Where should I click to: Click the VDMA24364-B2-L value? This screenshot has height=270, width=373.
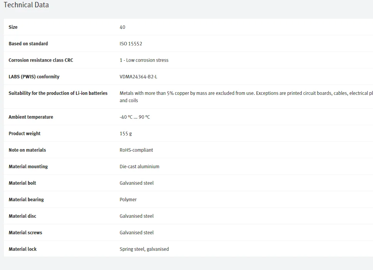tap(138, 77)
